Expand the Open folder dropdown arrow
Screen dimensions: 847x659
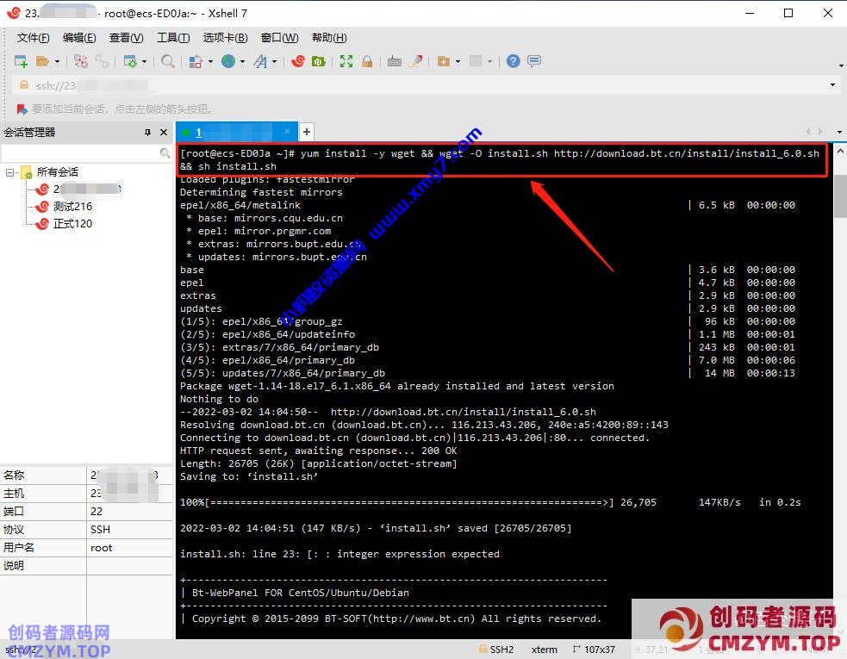pos(58,62)
